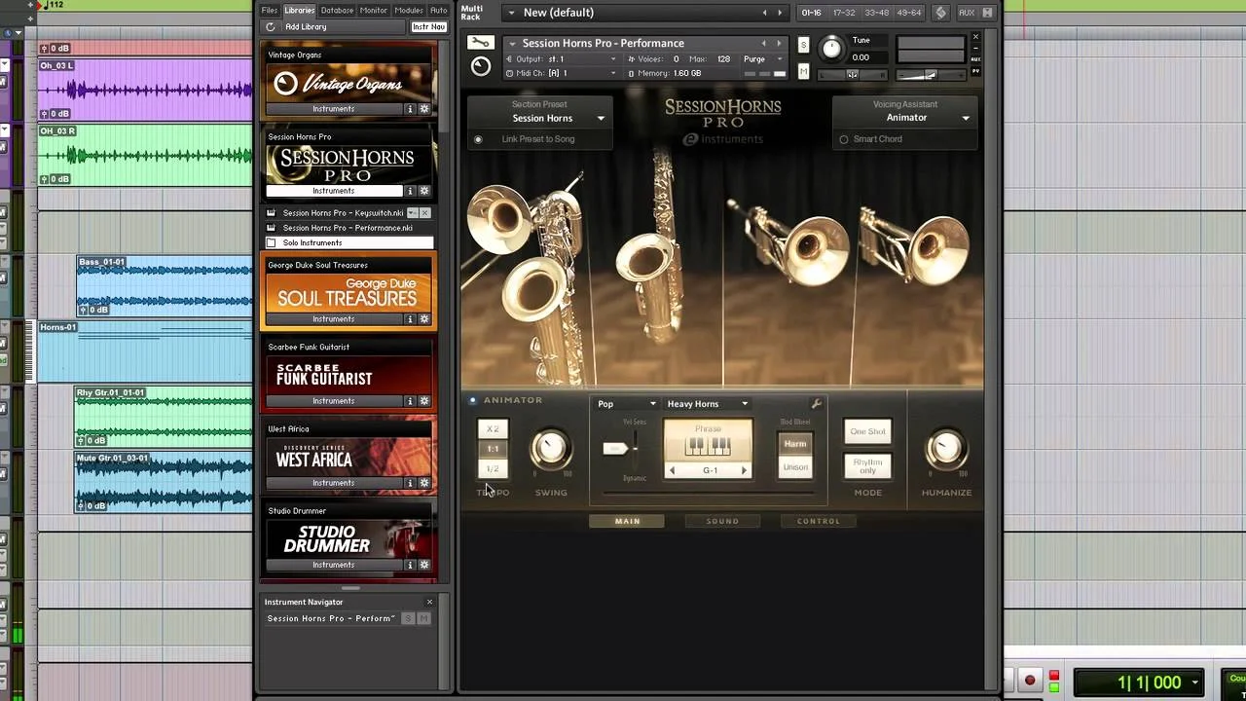Open the Pop style dropdown
This screenshot has width=1246, height=701.
(x=624, y=403)
